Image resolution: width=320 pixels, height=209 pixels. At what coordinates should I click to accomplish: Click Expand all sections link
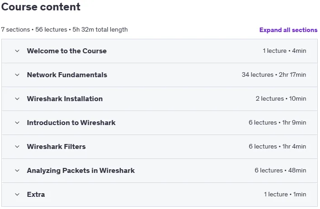[x=288, y=30]
